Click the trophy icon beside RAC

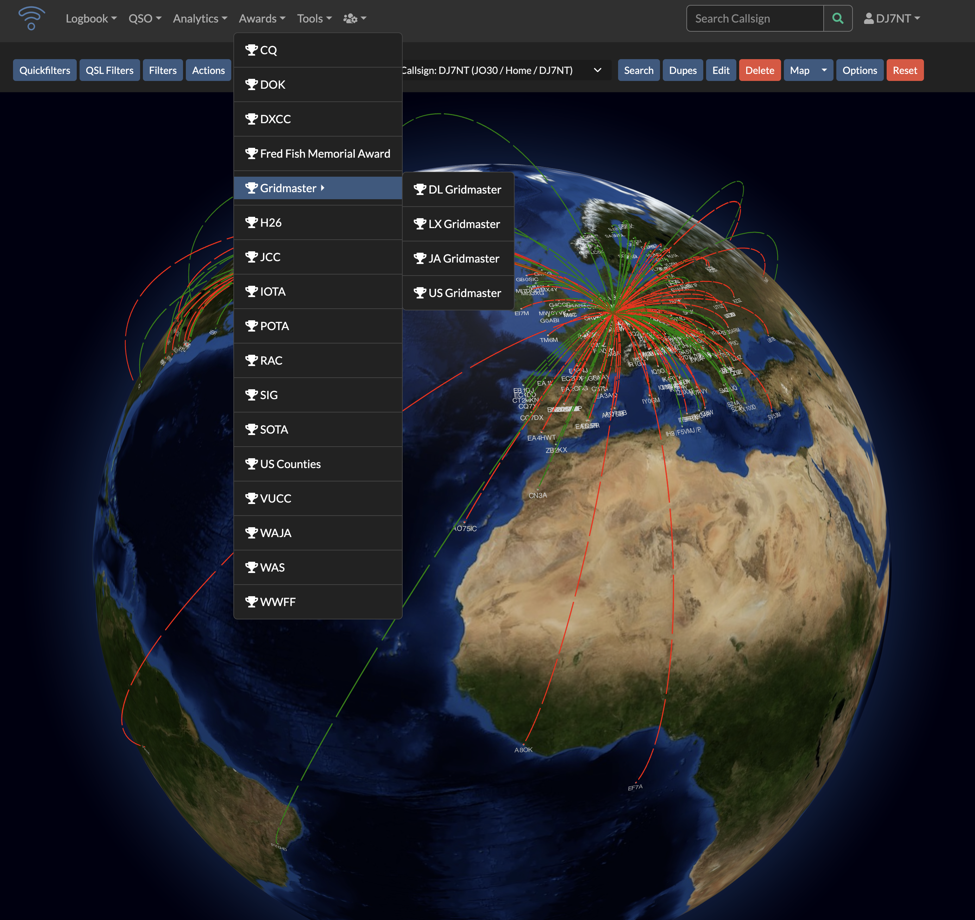coord(252,360)
